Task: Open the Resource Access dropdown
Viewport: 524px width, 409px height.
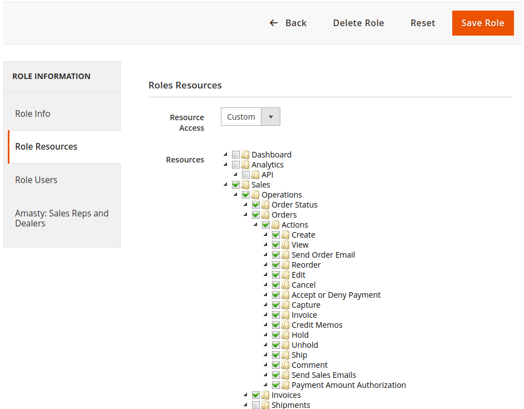Action: click(250, 117)
